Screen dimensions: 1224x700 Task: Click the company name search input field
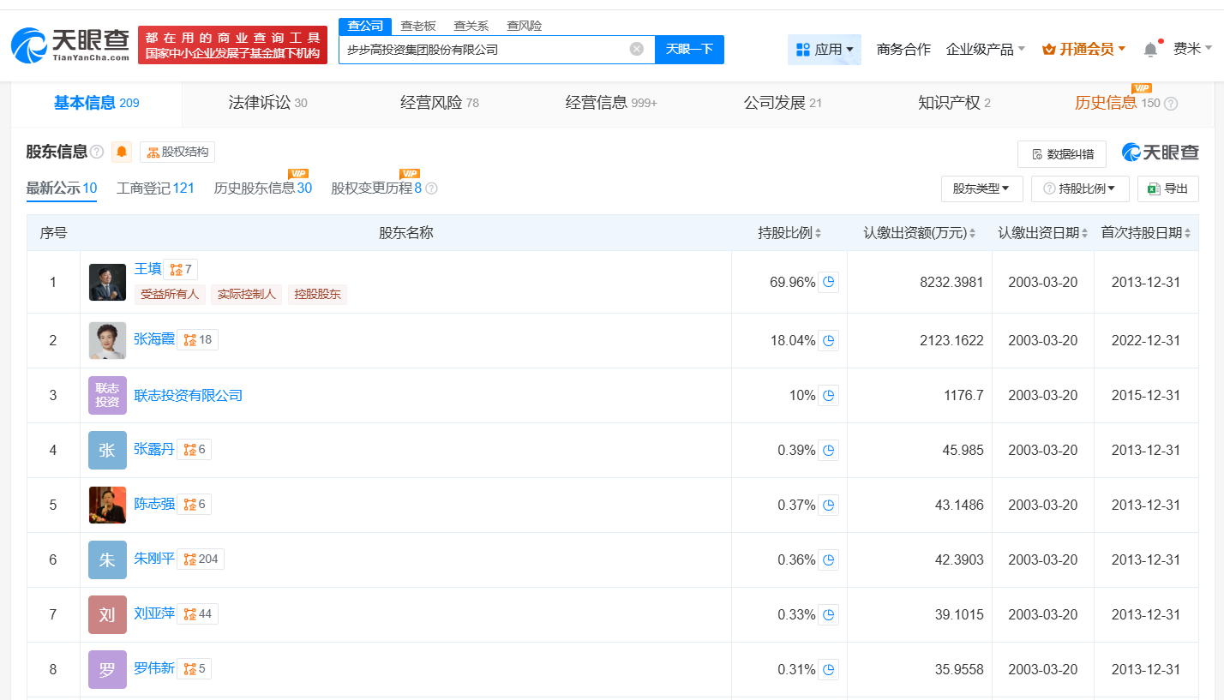[x=484, y=50]
